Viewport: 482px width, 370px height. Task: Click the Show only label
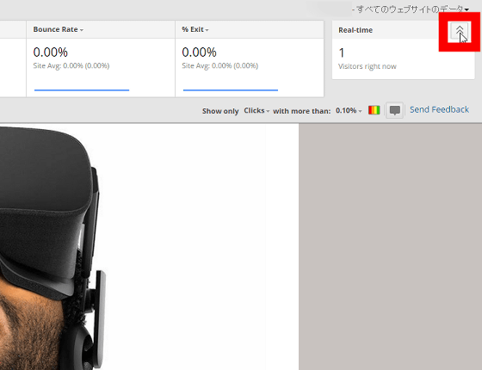(x=220, y=111)
